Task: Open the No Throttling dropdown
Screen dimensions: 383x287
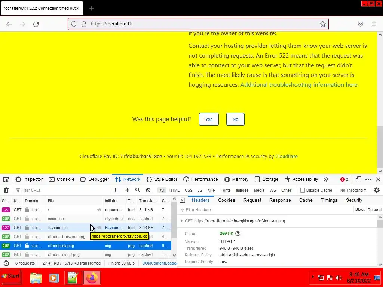Action: 353,190
